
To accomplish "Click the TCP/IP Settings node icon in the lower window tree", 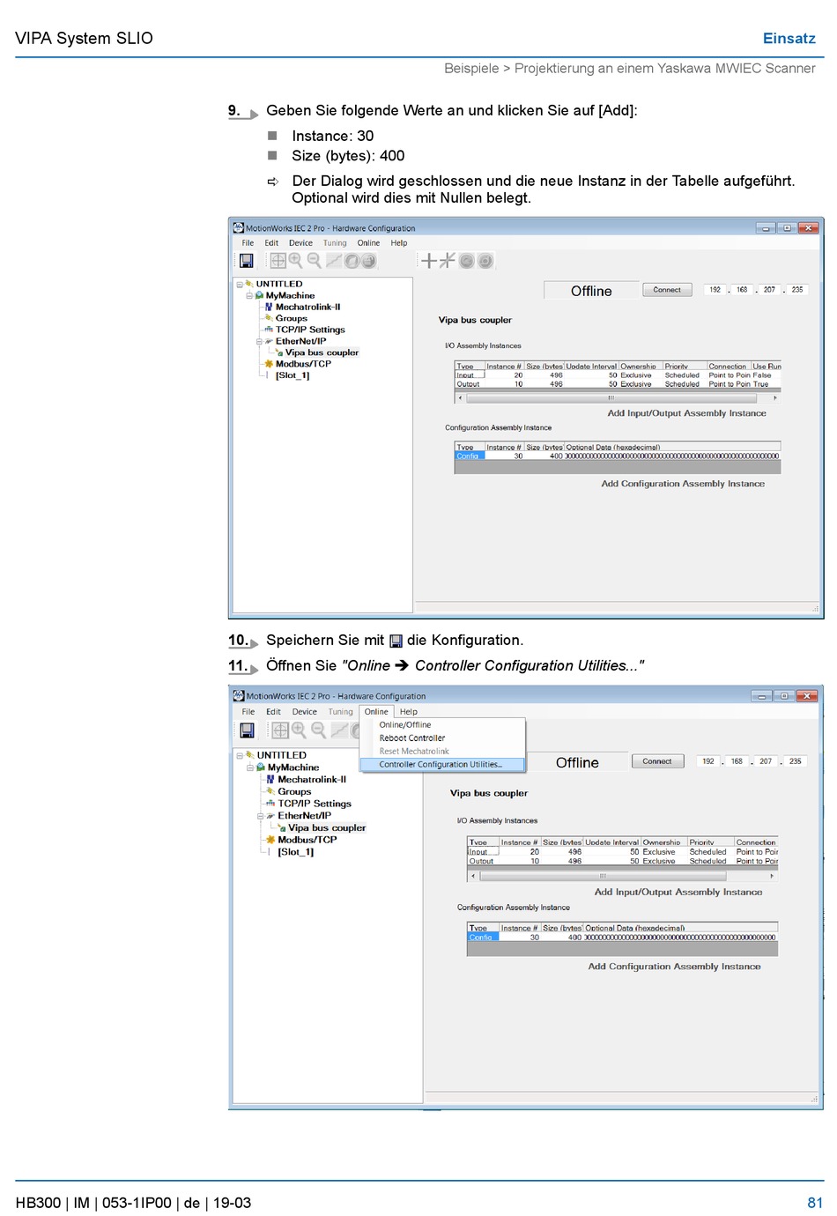I will tap(271, 804).
